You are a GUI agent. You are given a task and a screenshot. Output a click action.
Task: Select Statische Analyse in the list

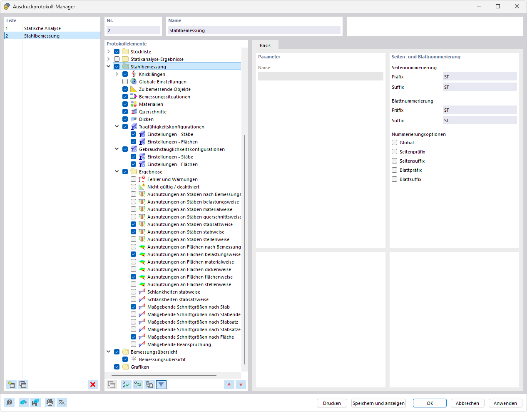tap(52, 28)
